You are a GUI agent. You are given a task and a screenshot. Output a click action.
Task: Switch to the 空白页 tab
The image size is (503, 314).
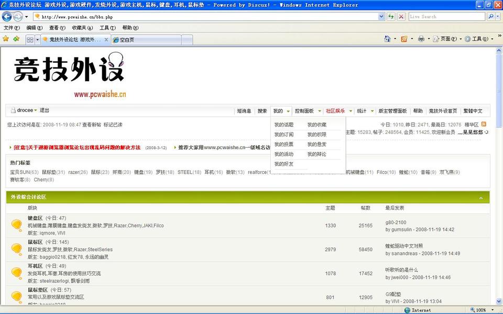point(146,40)
